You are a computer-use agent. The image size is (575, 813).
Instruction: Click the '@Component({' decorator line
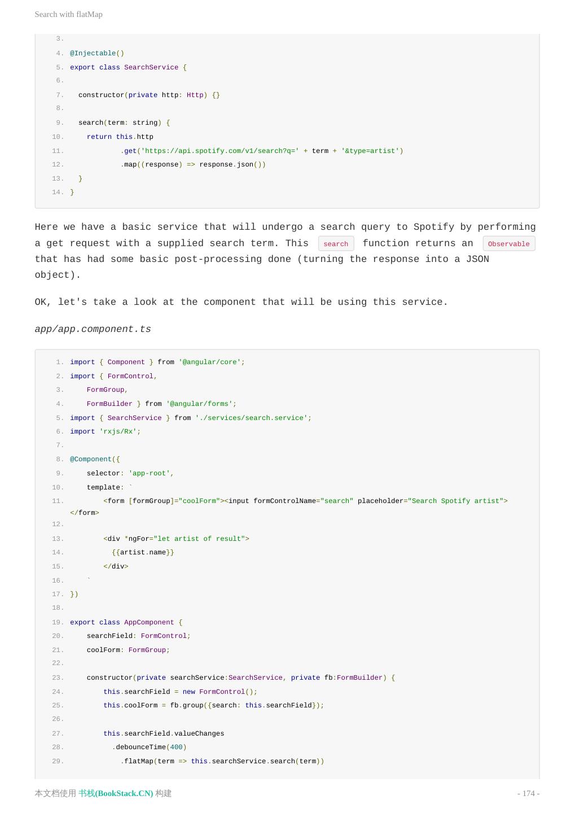[x=95, y=459]
